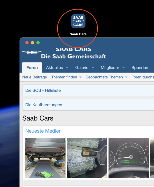Close the window with the red button
Screen dimensions: 154x187
27,43
